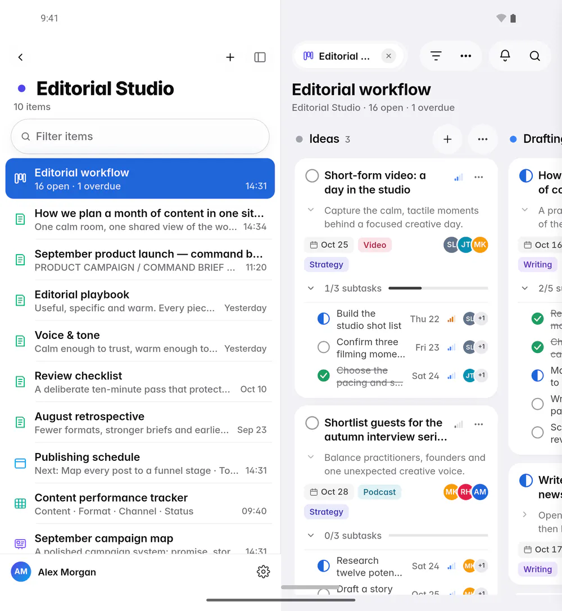The width and height of the screenshot is (562, 611).
Task: Focus the Filter items search field
Action: click(140, 137)
